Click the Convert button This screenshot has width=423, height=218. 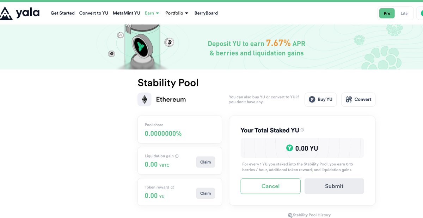358,99
